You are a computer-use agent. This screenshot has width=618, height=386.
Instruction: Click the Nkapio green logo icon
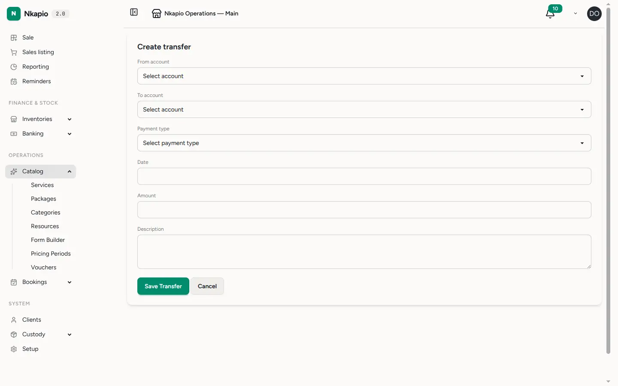pos(14,14)
